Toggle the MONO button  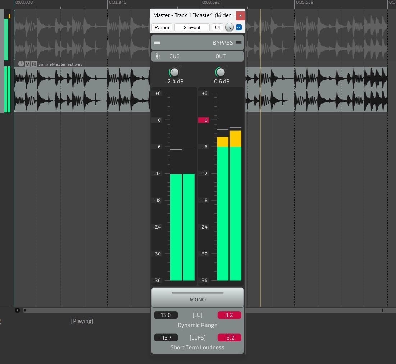[197, 299]
